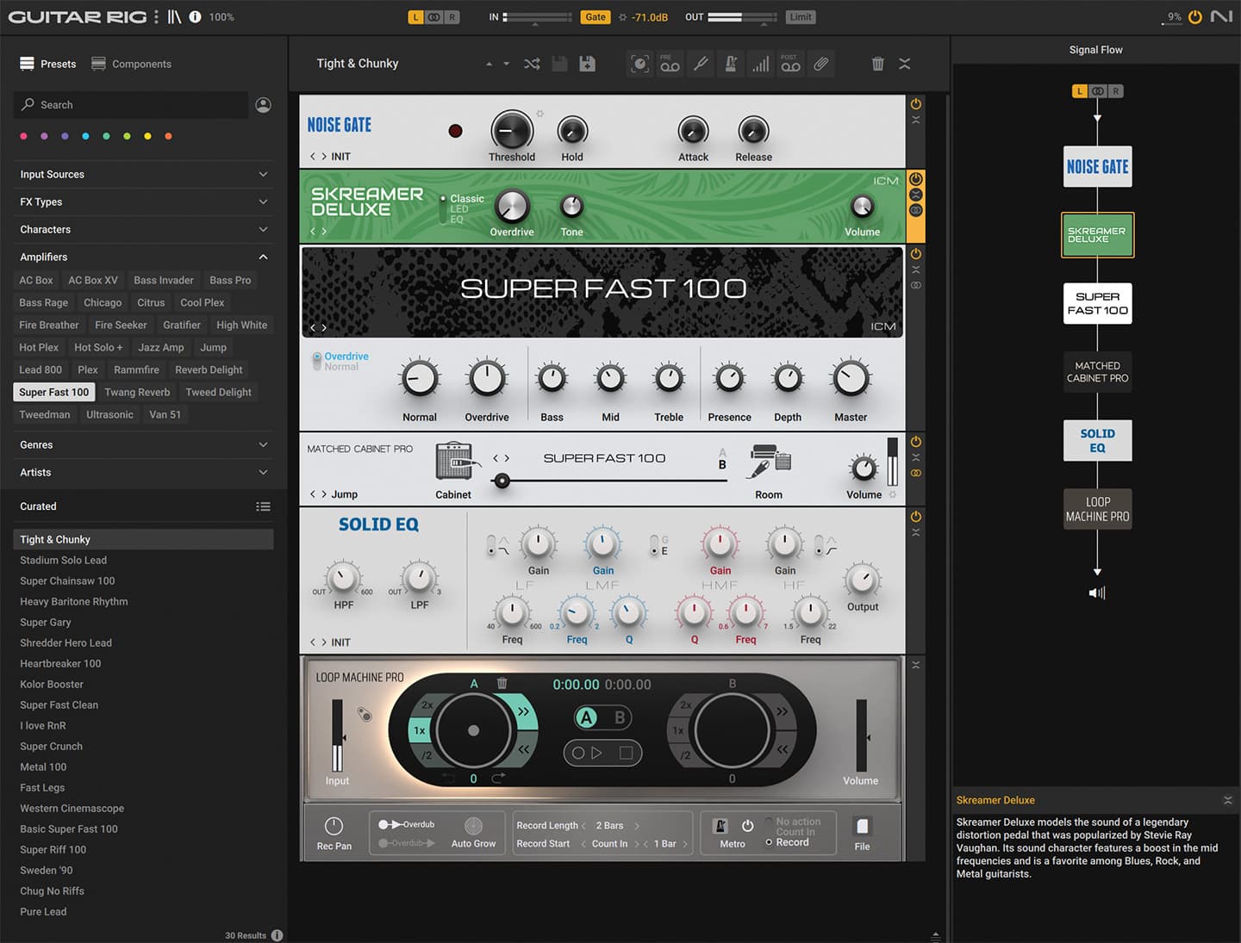Click the Cabinet picture in Matched Cabinet Pro

coord(457,462)
